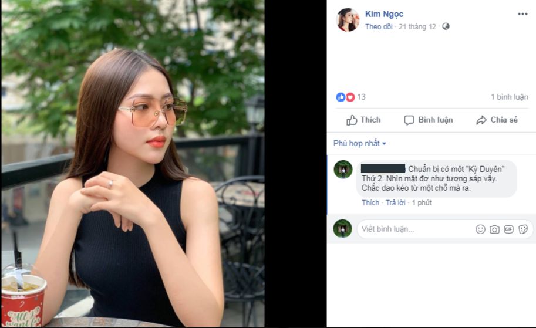Screen dimensions: 536x328
Task: Open the emoji picker in comment box
Action: point(480,229)
